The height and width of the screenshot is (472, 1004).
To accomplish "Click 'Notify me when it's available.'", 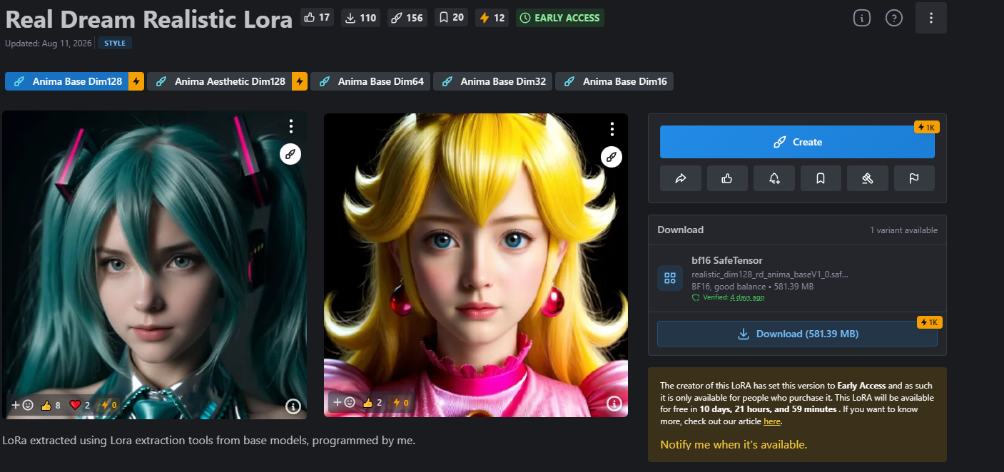I will 734,444.
